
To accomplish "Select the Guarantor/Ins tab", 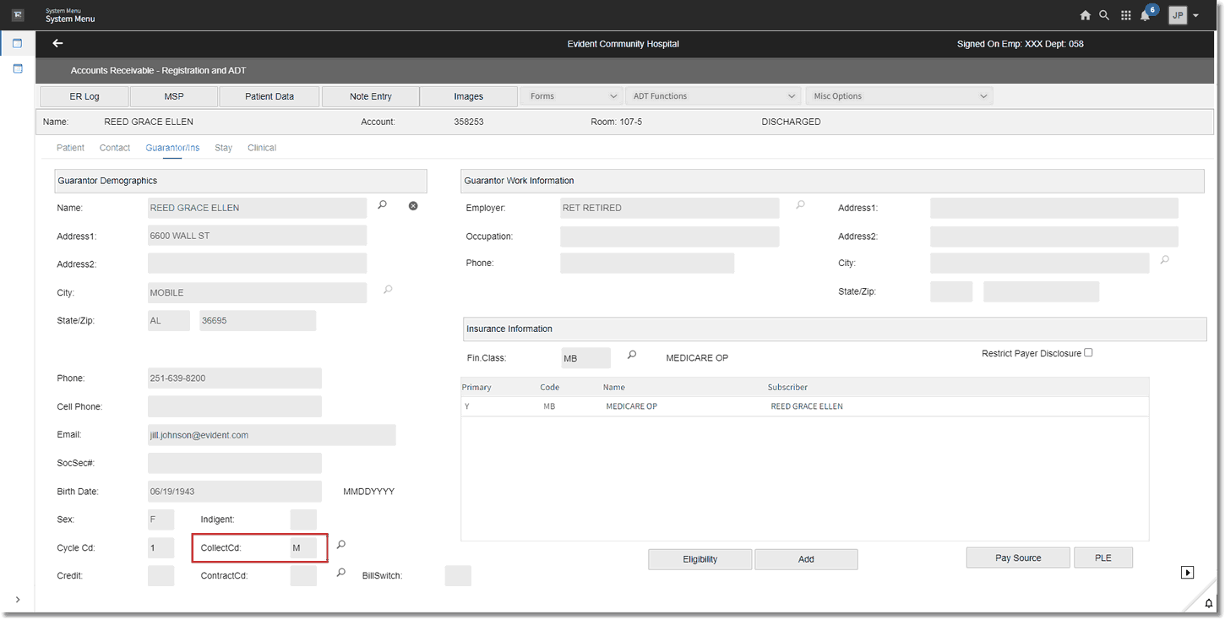I will point(172,148).
